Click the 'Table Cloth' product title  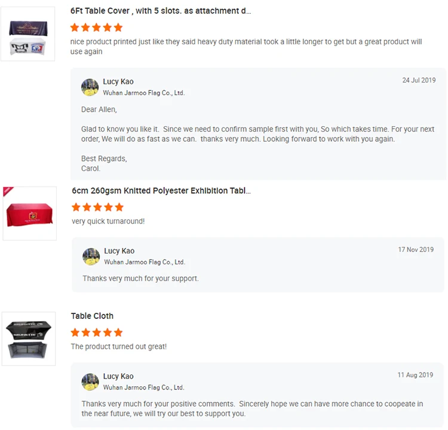92,316
